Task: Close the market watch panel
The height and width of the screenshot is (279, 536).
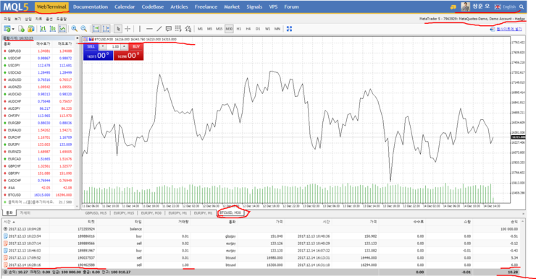Action: [78, 38]
